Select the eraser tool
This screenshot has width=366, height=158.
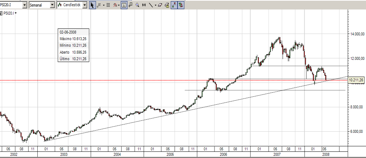coord(160,5)
